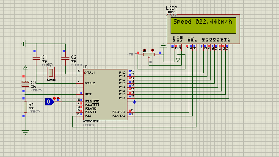Click the left red actuator on the logic state

tap(55, 98)
